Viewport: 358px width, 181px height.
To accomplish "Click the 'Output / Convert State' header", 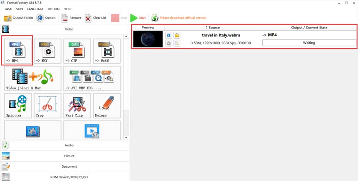I will click(x=309, y=28).
